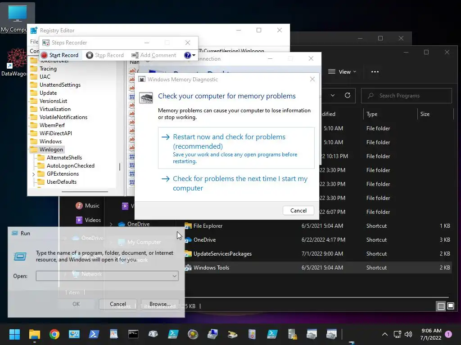Click Start Record in Steps Recorder

(60, 55)
